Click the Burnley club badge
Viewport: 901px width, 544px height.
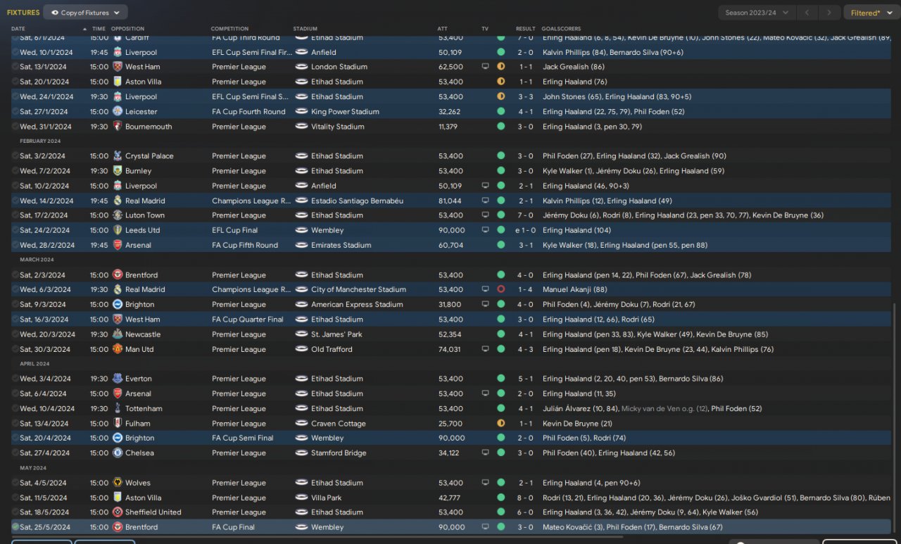tap(118, 171)
